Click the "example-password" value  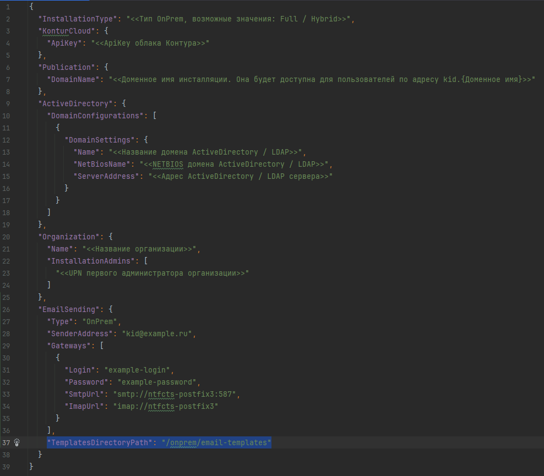click(157, 382)
